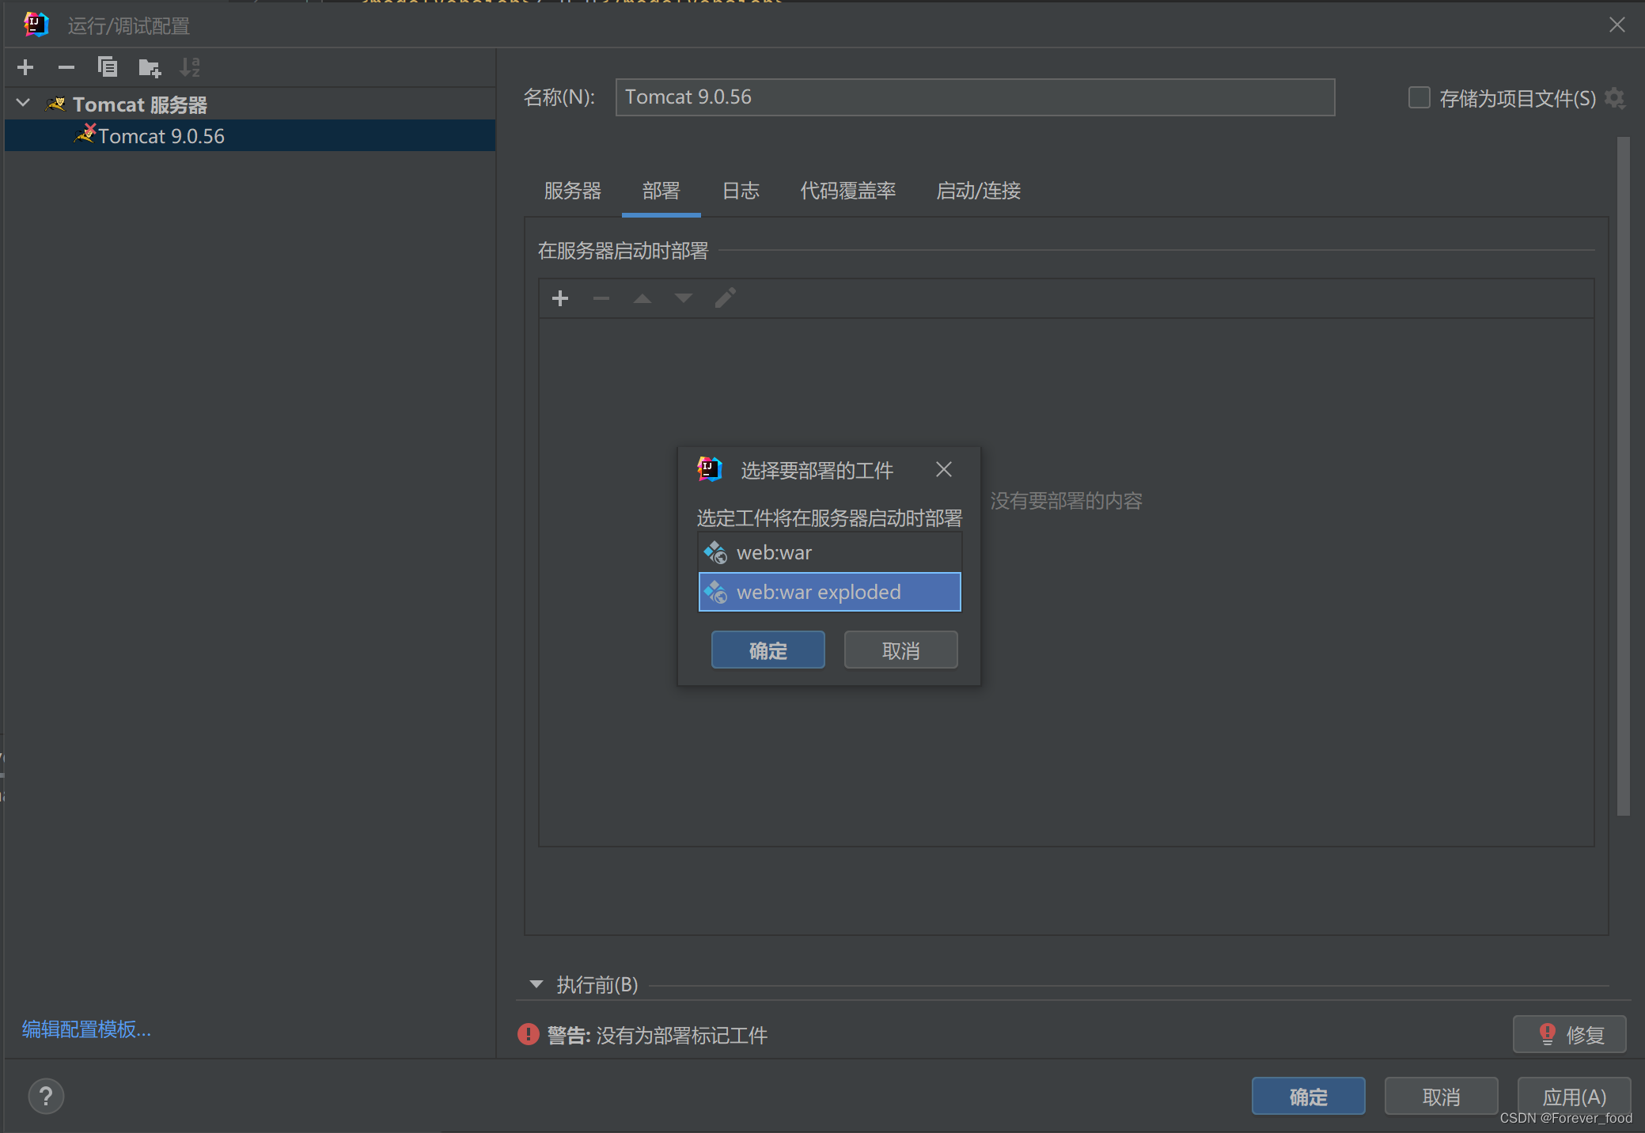This screenshot has width=1645, height=1133.
Task: Click the web:war artifact icon
Action: pyautogui.click(x=715, y=552)
